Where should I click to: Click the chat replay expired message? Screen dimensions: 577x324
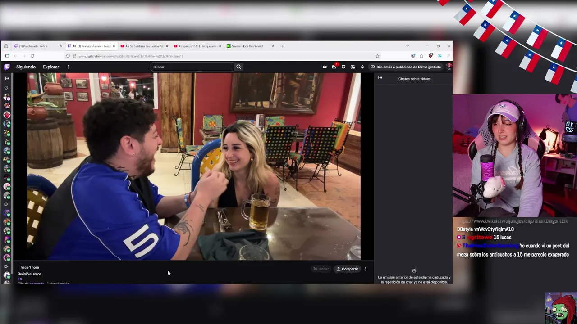tap(414, 280)
